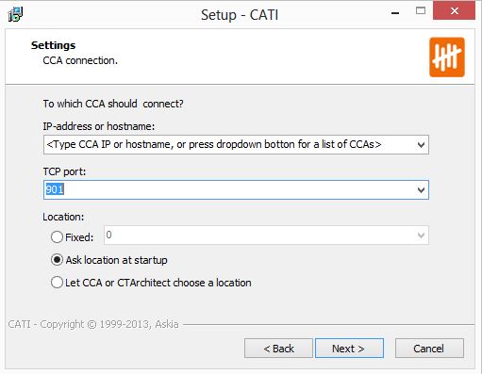Screen dimensions: 482x374
Task: Go to previous step with Back button
Action: click(x=278, y=349)
